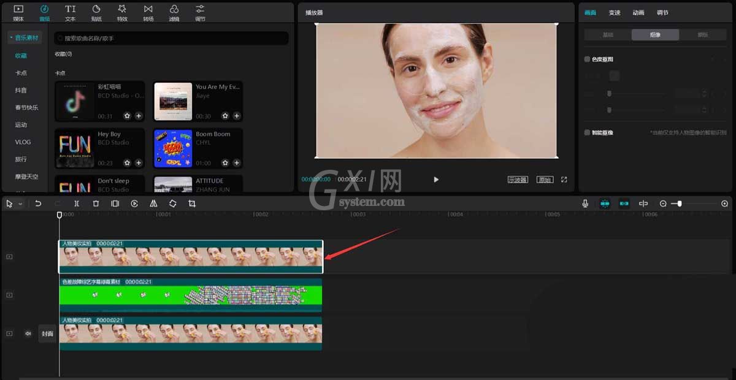Toggle the auto linkage button
Screen dimensions: 736x380
coord(624,203)
